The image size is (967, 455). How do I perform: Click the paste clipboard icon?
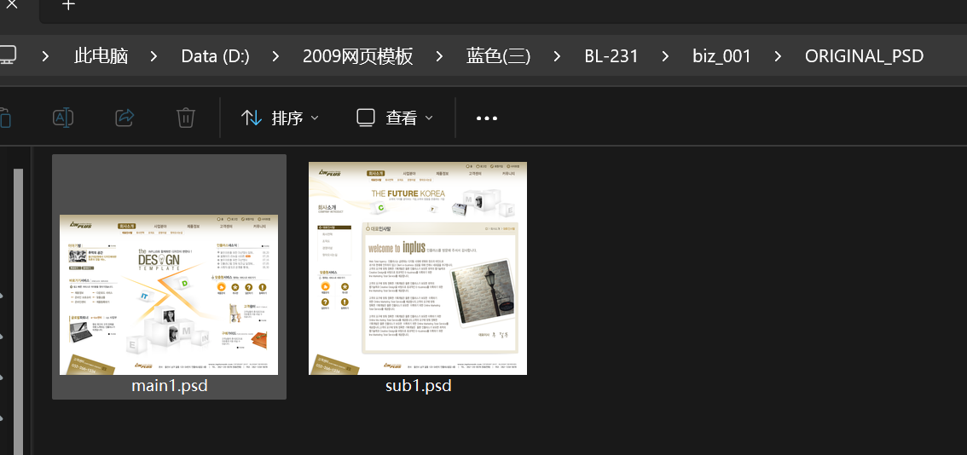coord(3,117)
